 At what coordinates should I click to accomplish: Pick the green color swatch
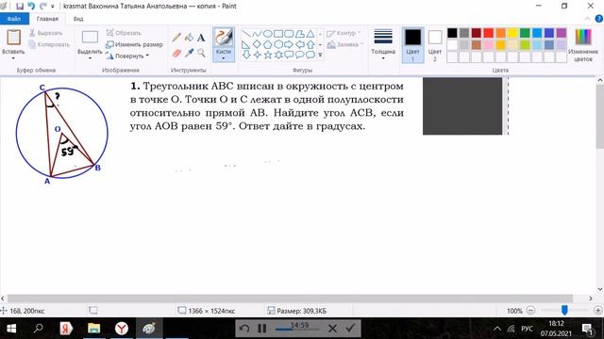coord(525,33)
